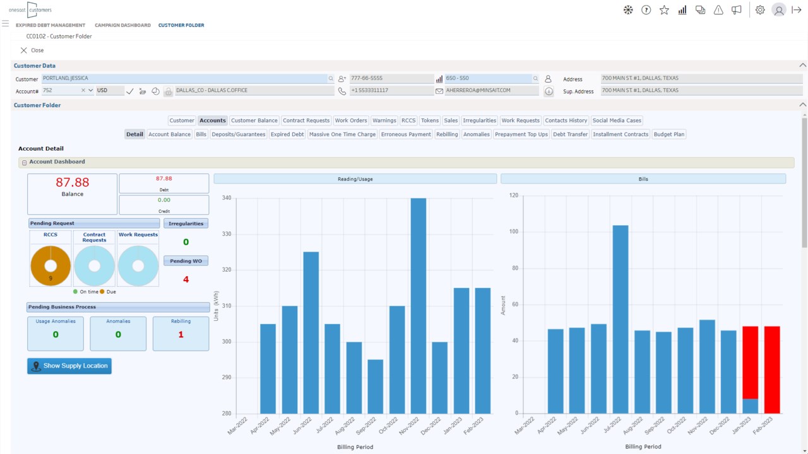Image resolution: width=808 pixels, height=454 pixels.
Task: Open the Bills sub-tab
Action: point(201,134)
